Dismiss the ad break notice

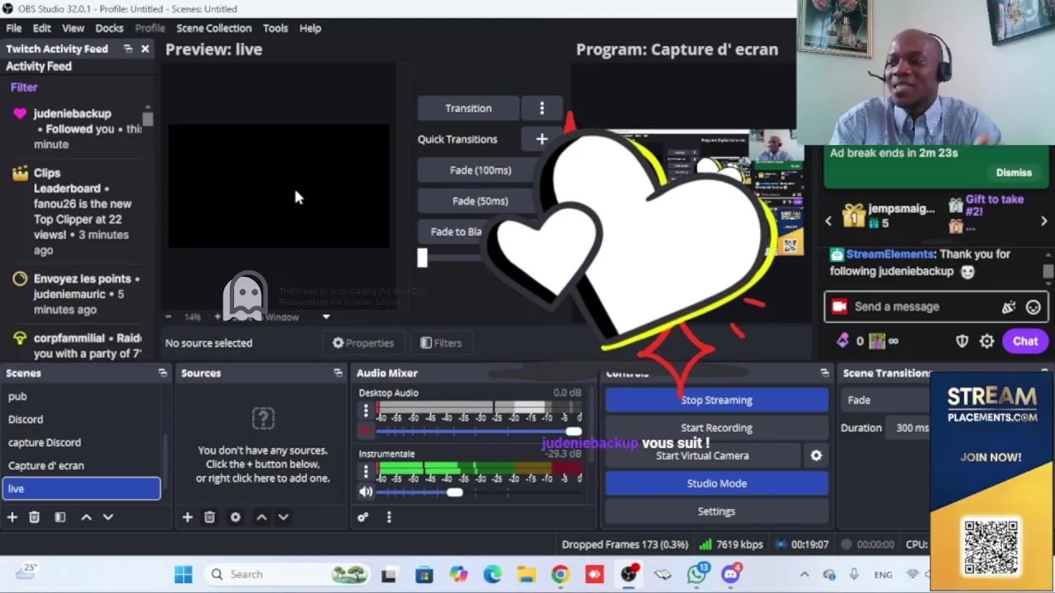(1014, 173)
